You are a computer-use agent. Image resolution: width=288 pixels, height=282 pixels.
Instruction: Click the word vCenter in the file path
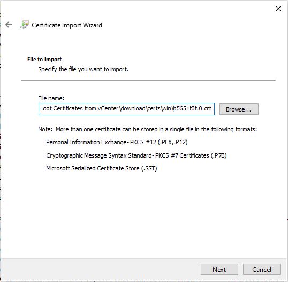pyautogui.click(x=108, y=108)
